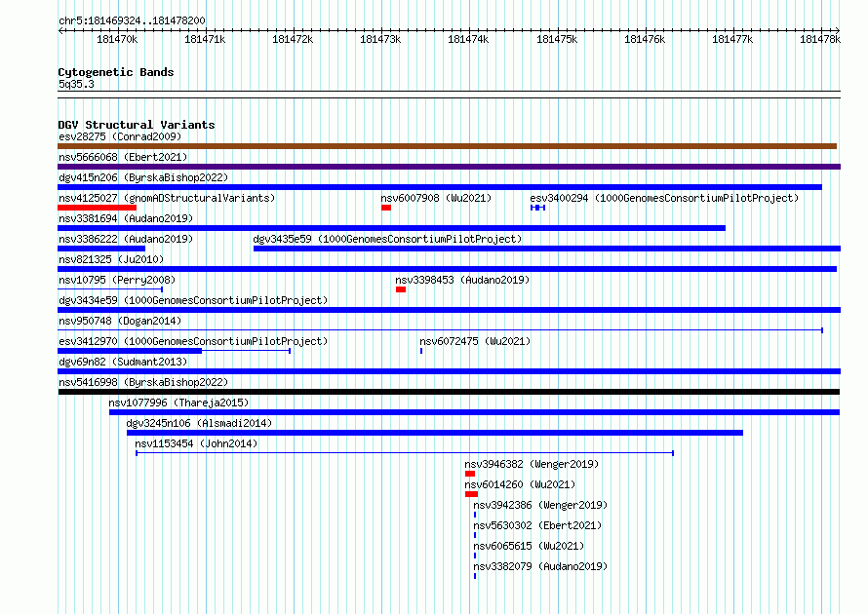Screen dimensions: 868x614
Task: Open the nsv5630302 (Ebert2021) label
Action: pyautogui.click(x=537, y=525)
